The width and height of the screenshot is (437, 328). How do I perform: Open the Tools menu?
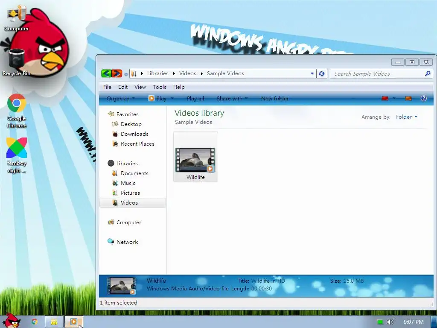pos(160,87)
